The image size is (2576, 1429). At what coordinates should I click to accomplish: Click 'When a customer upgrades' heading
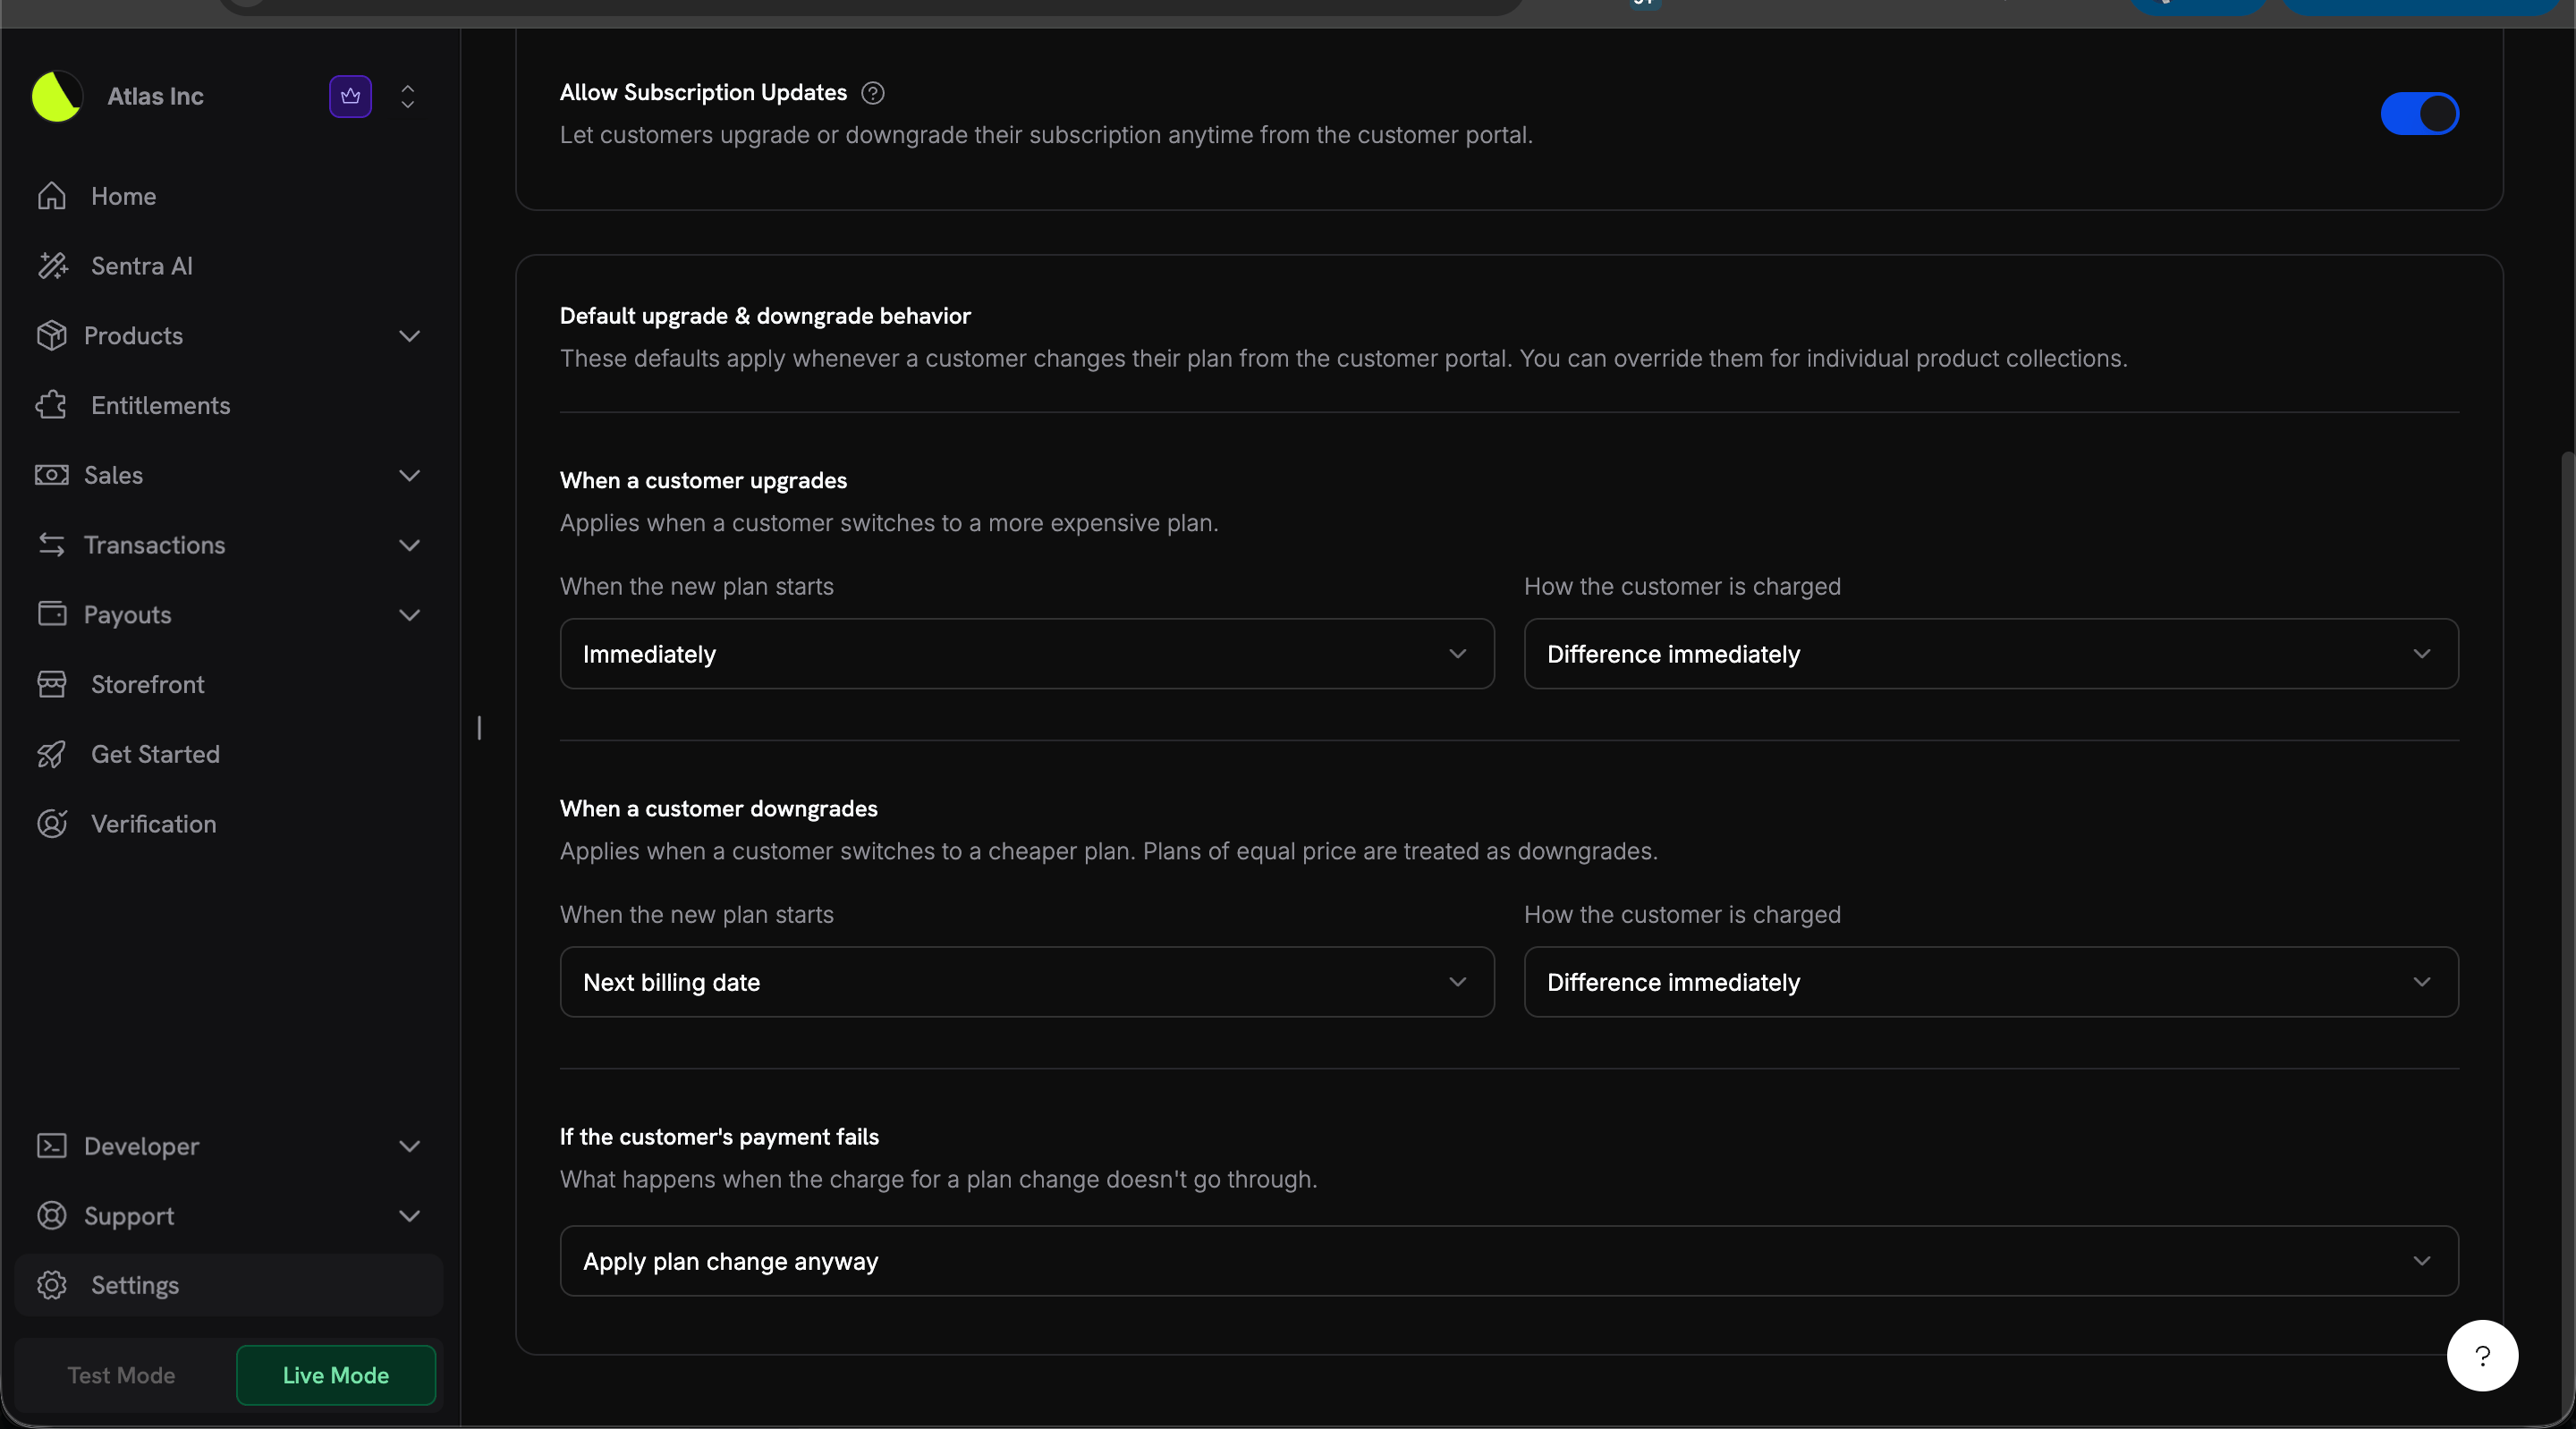703,480
